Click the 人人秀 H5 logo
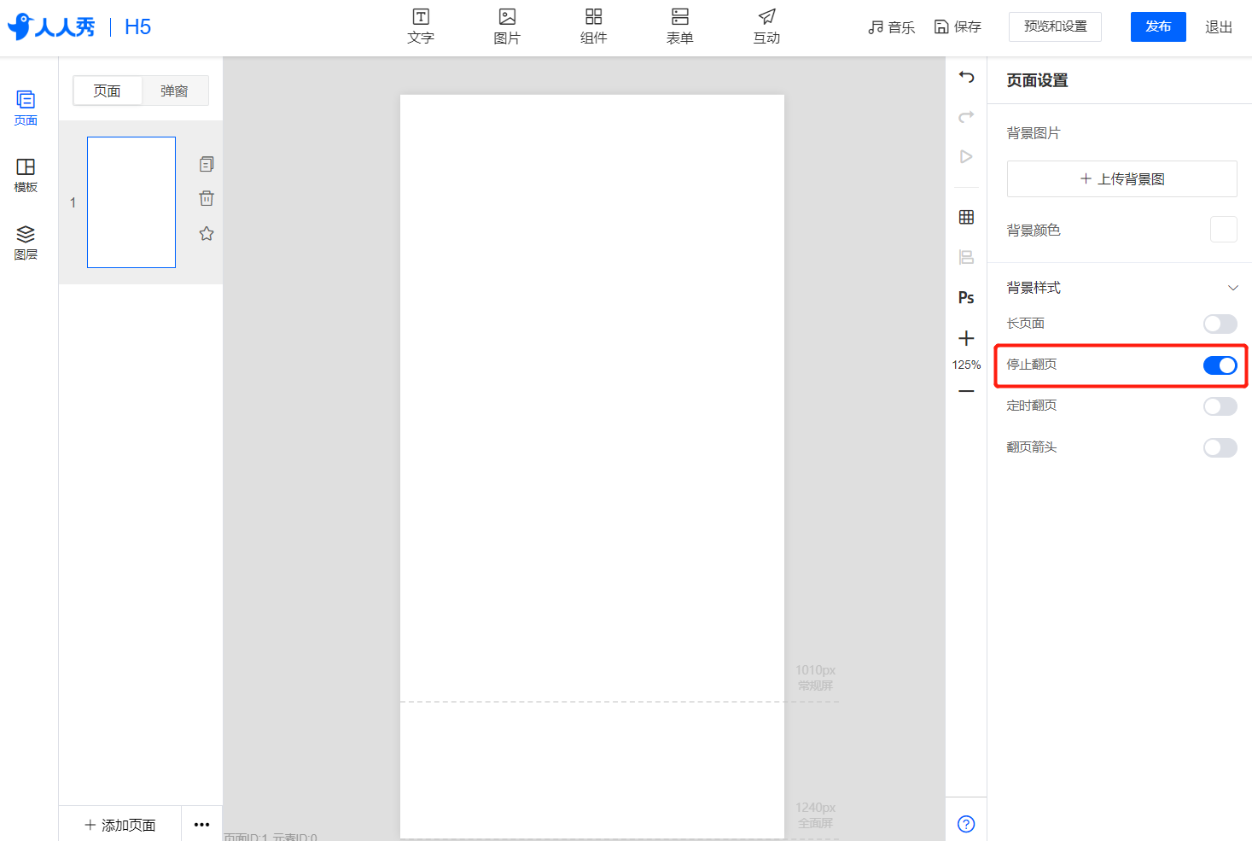This screenshot has height=841, width=1252. coord(79,26)
